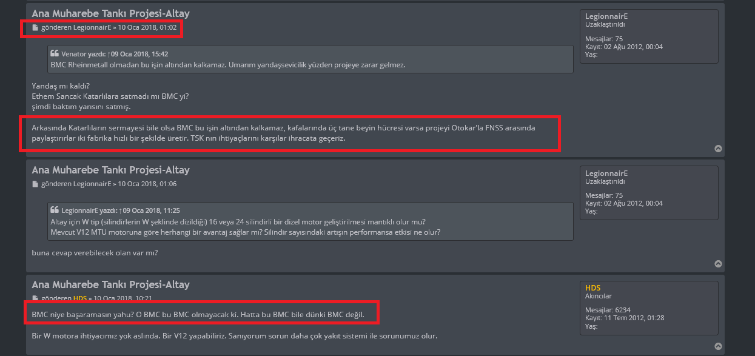
Task: Click up arrow in the LegionnairE quote header
Action: tap(120, 210)
